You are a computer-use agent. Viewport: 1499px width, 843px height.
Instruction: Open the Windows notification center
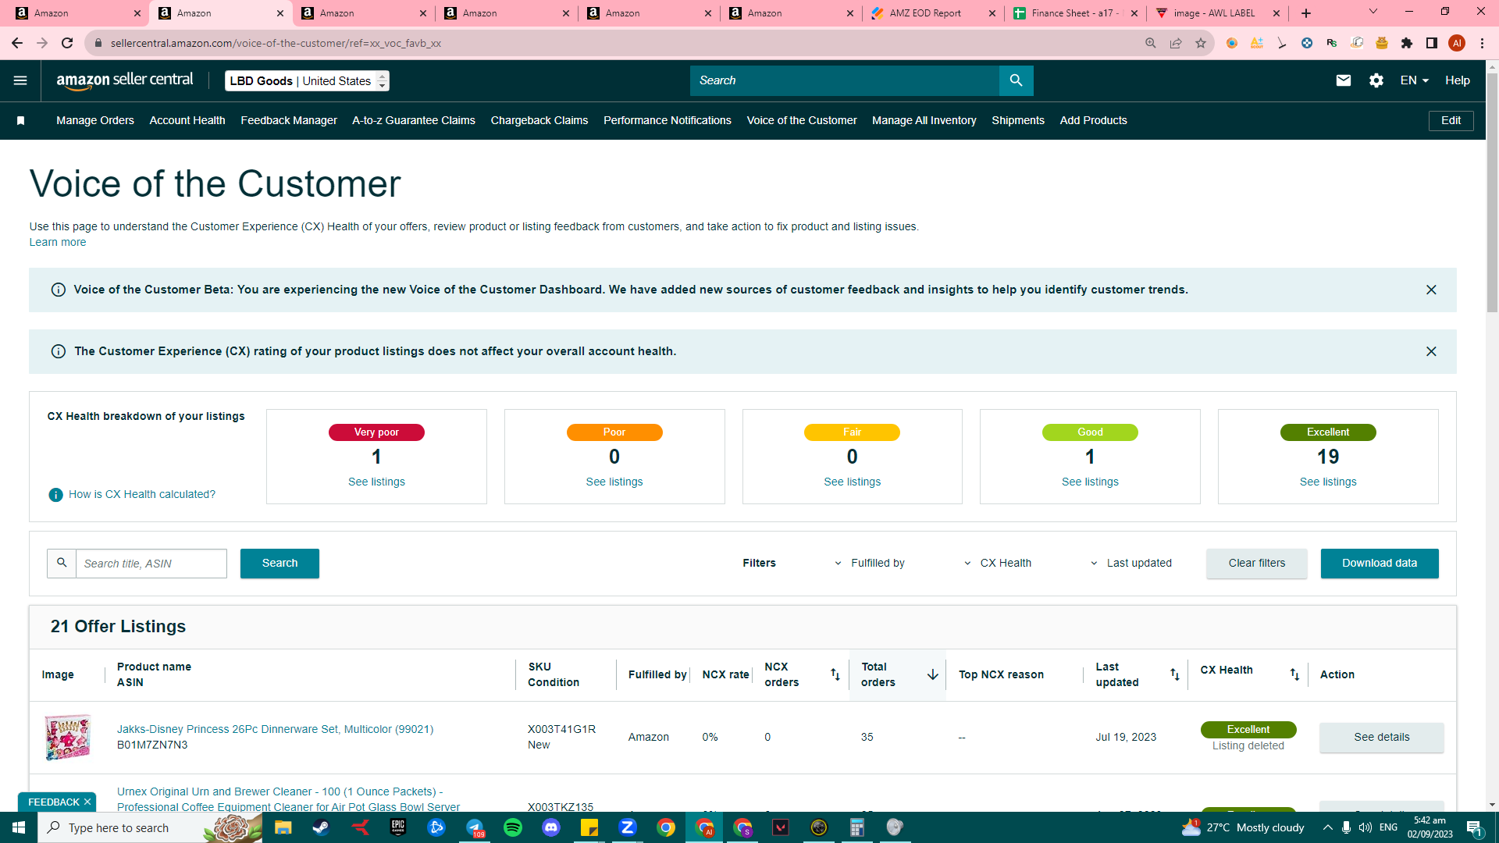coord(1474,827)
